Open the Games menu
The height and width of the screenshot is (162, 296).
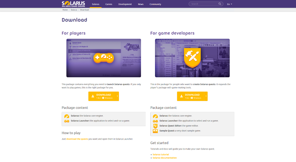[109, 4]
